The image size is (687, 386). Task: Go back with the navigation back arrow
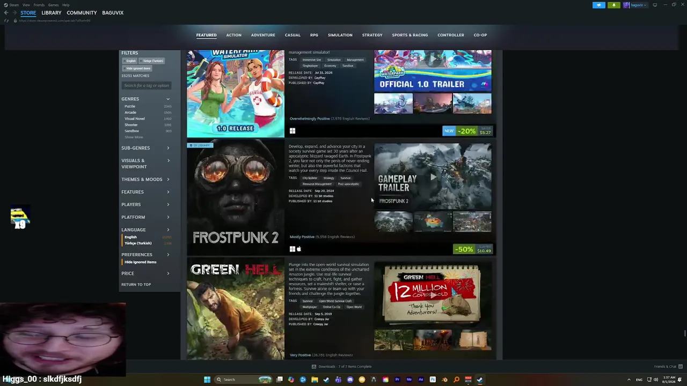[6, 13]
